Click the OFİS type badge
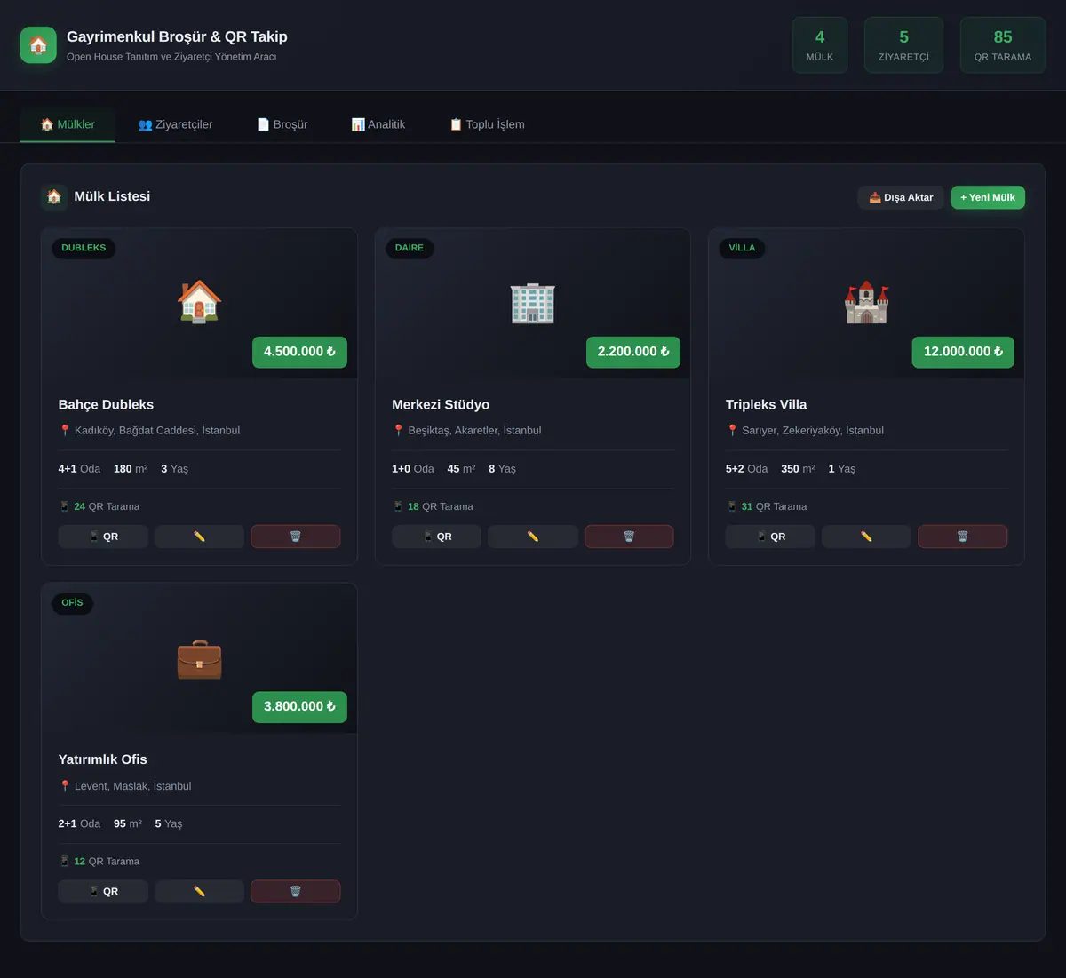1066x978 pixels. [x=73, y=603]
